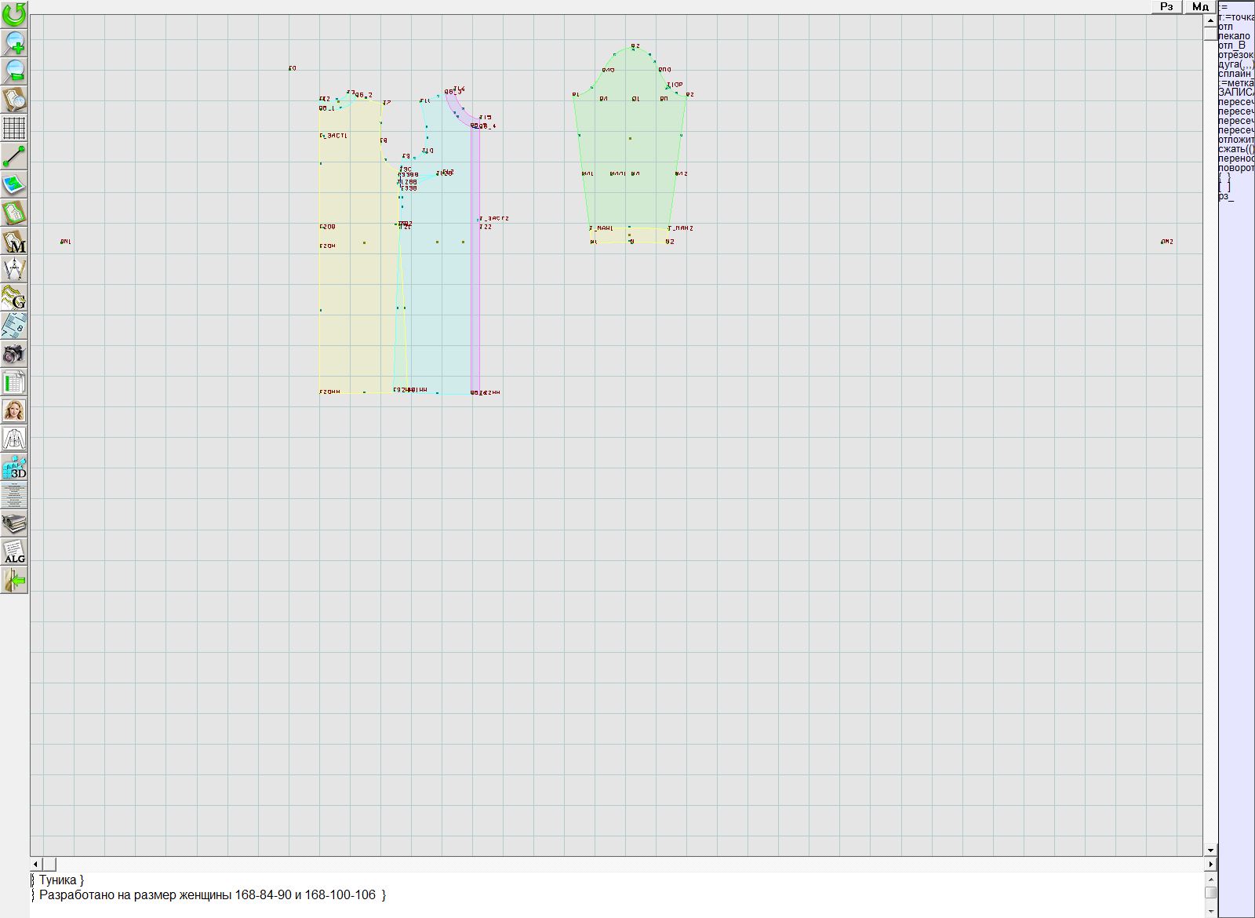This screenshot has width=1255, height=918.
Task: Insert the 'лекало' operator from list
Action: (x=1235, y=36)
